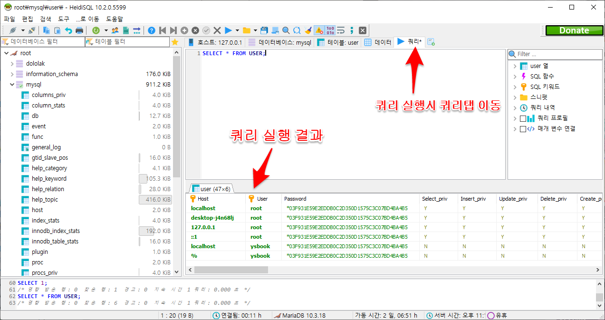Run the query with blue play icon
Screen dimensions: 605x320
(228, 30)
